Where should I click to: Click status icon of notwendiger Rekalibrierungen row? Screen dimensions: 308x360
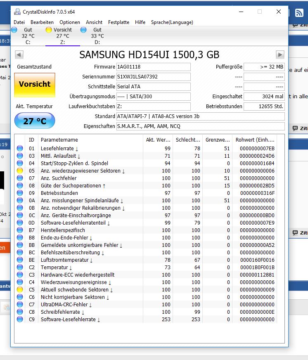click(20, 208)
